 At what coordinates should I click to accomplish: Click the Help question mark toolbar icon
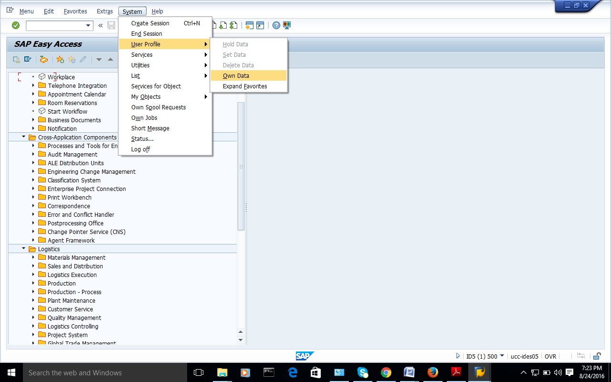(276, 25)
